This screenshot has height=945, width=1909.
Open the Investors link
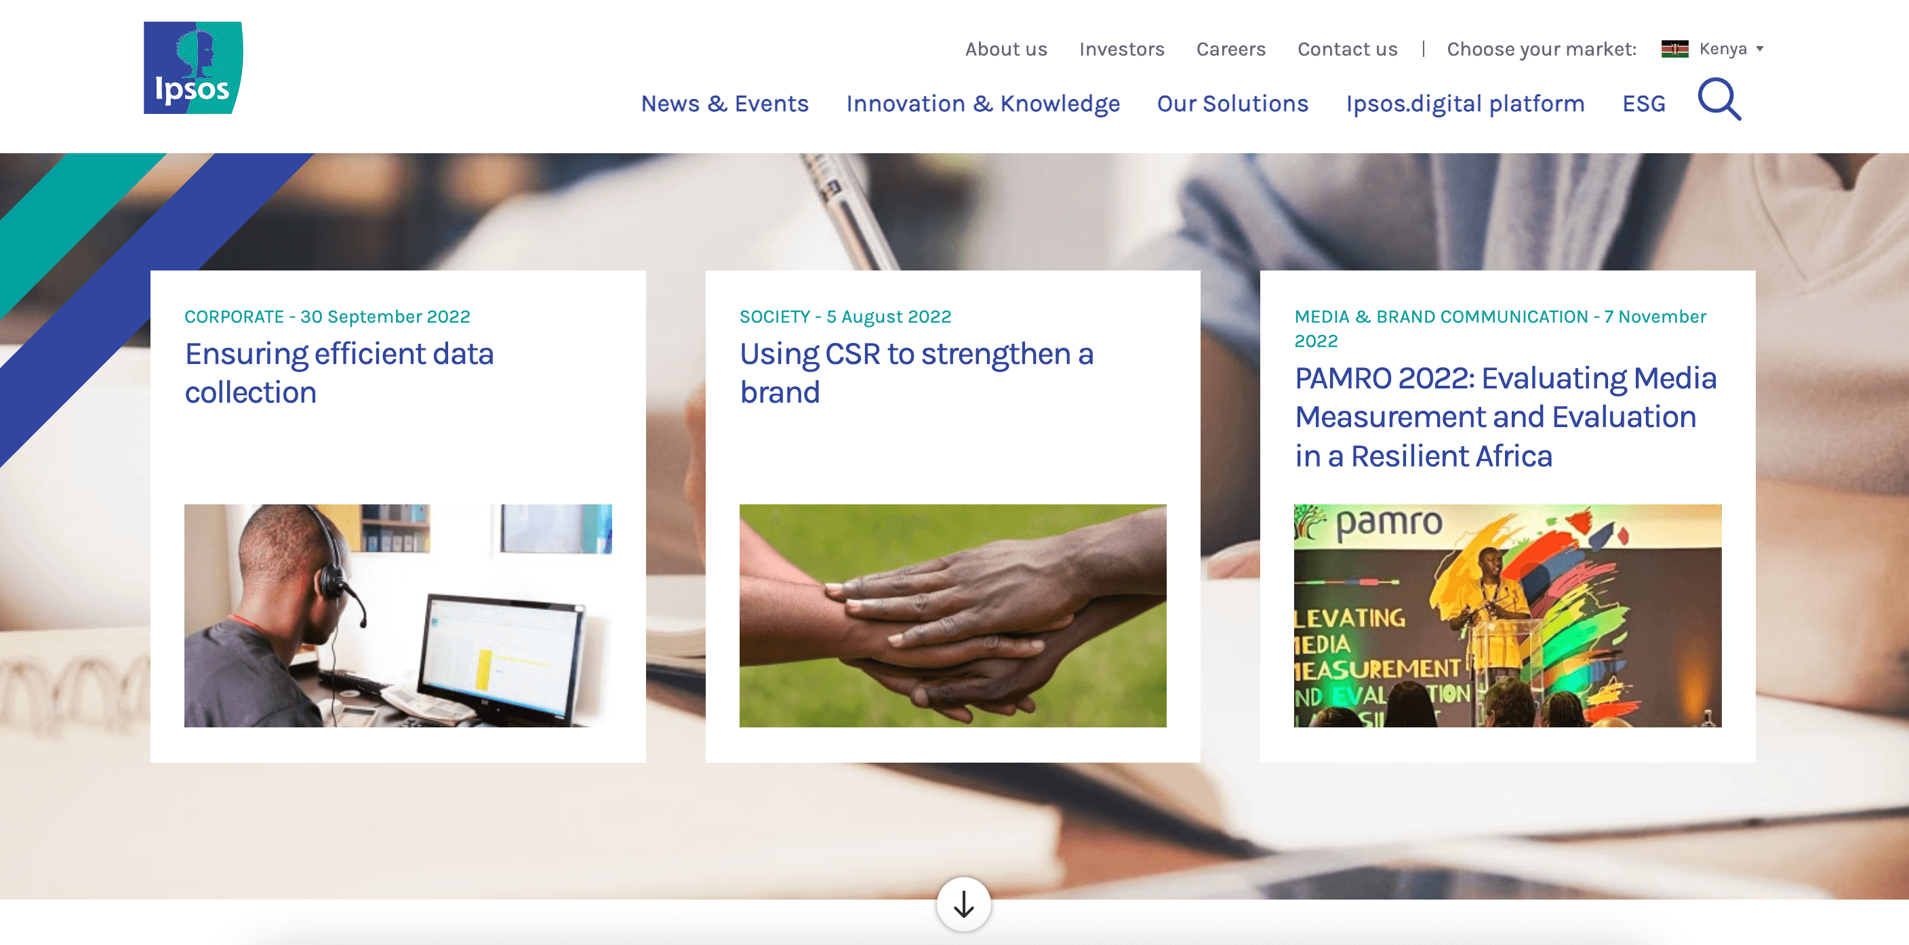pos(1121,49)
